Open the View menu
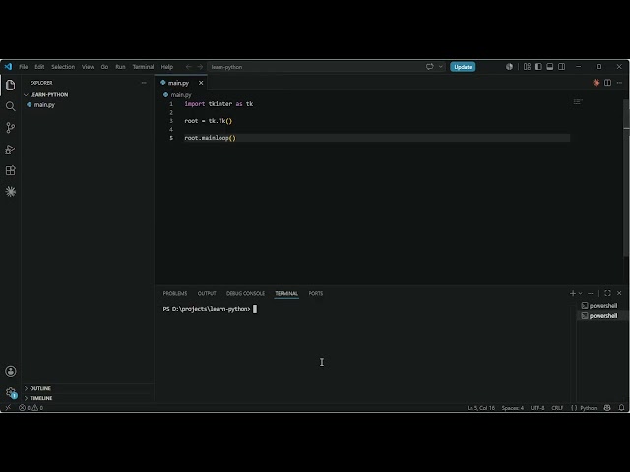This screenshot has width=630, height=472. (88, 67)
